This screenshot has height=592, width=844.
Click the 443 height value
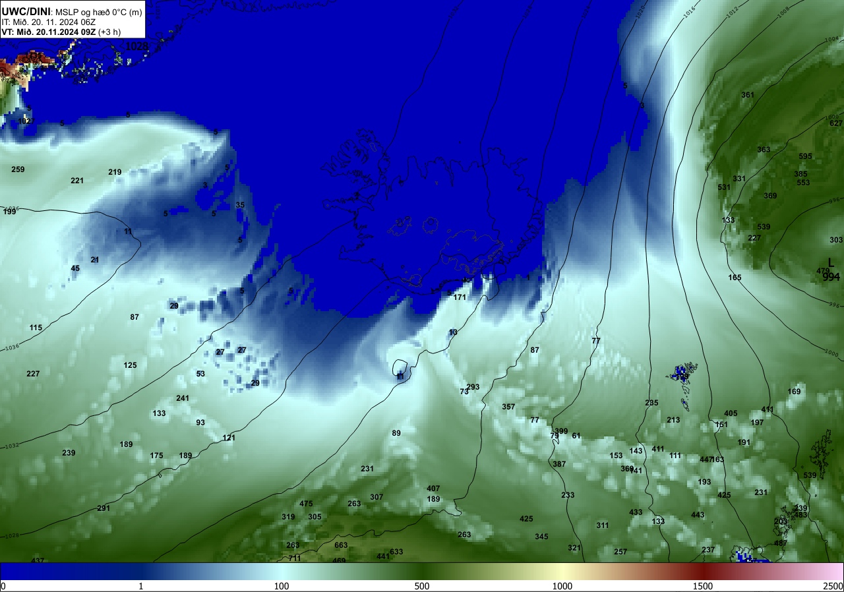point(698,515)
